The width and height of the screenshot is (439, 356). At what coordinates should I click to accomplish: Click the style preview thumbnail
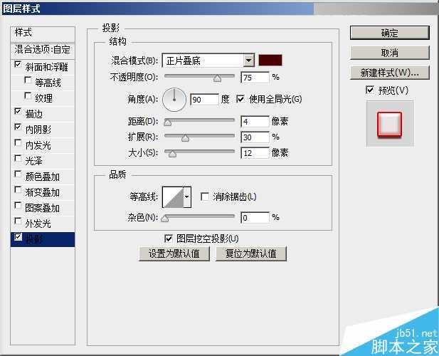389,124
